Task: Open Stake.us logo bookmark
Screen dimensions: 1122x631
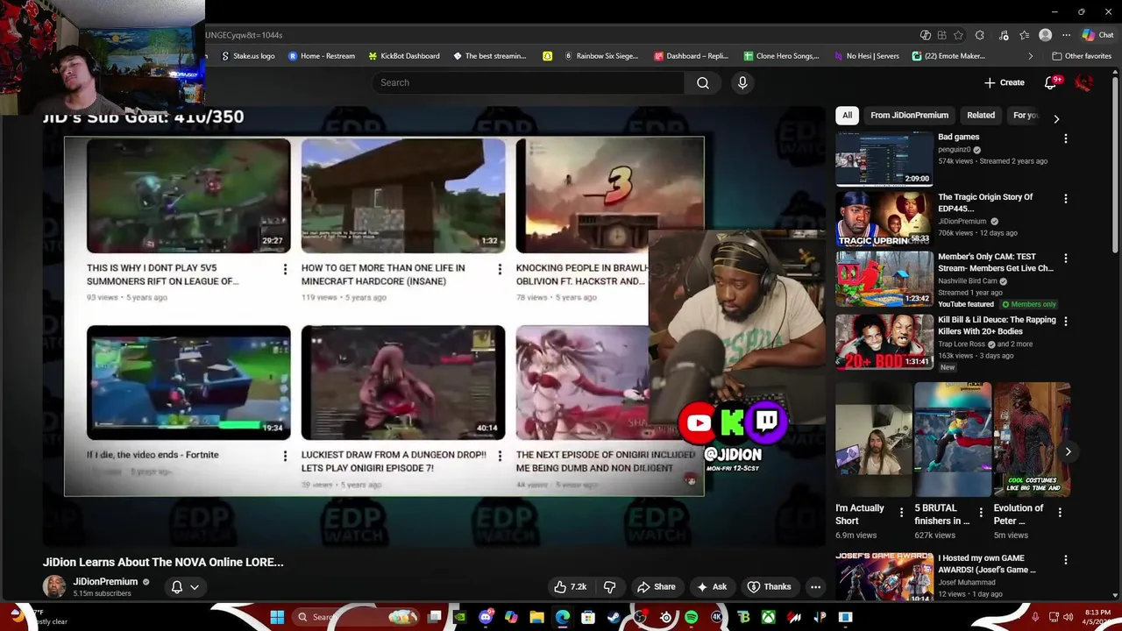Action: [x=248, y=56]
